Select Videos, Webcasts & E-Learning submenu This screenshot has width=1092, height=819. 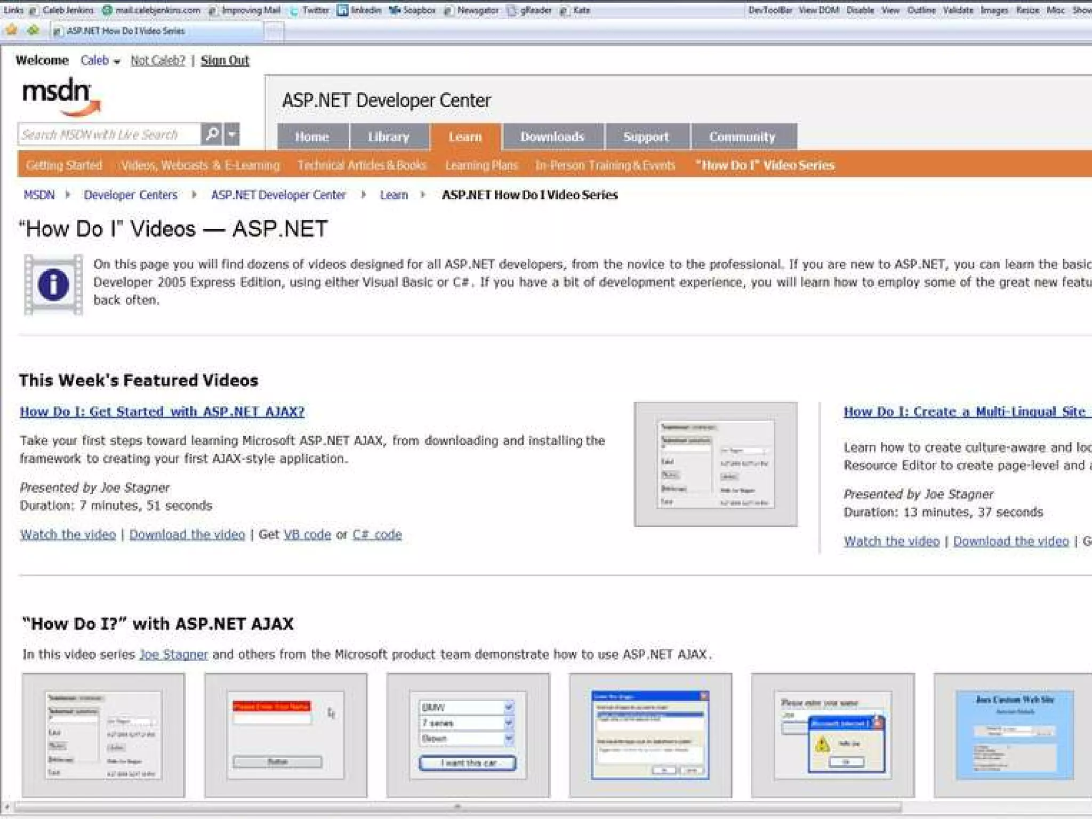tap(200, 165)
